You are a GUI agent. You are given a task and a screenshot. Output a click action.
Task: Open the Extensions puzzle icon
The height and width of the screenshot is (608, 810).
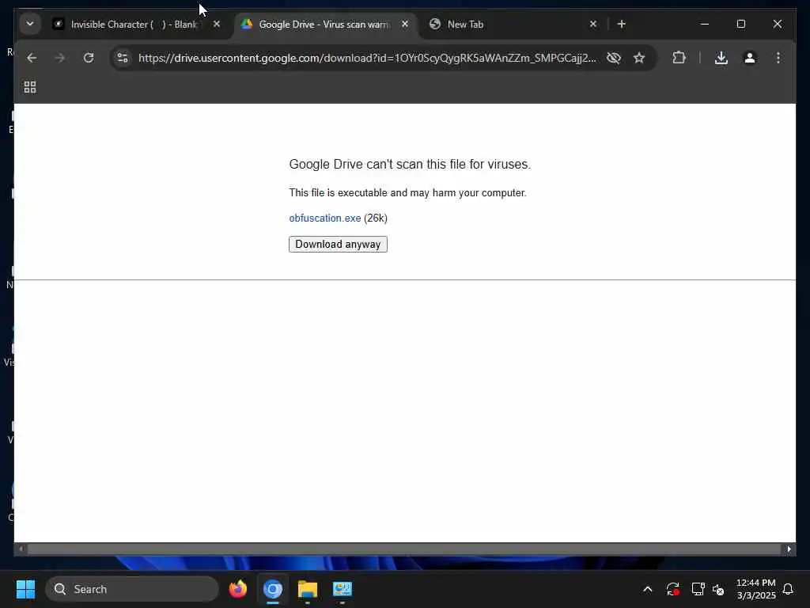click(x=679, y=58)
